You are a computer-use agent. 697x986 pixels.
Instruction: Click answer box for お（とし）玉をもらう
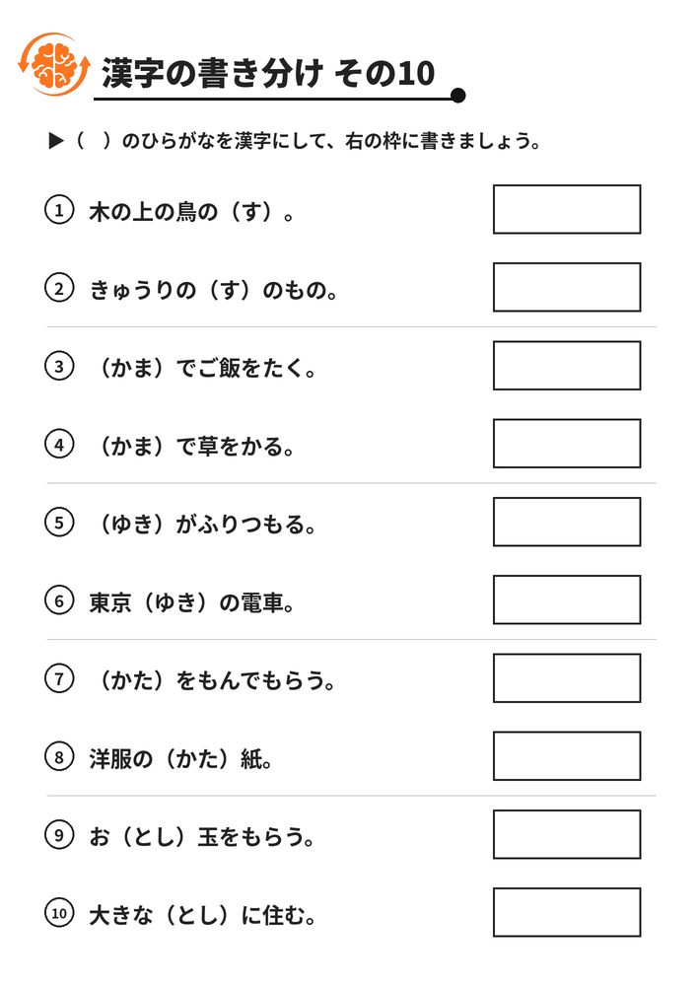point(567,834)
